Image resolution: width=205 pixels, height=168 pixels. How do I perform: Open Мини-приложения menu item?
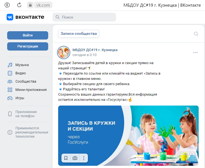pos(31,90)
